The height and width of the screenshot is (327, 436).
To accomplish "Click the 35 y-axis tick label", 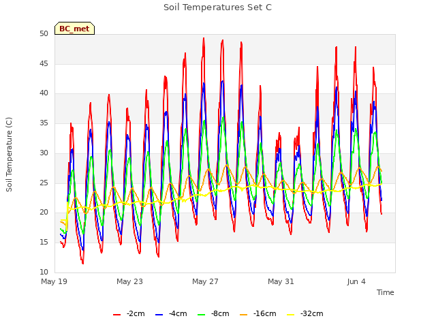I will 44,123.
